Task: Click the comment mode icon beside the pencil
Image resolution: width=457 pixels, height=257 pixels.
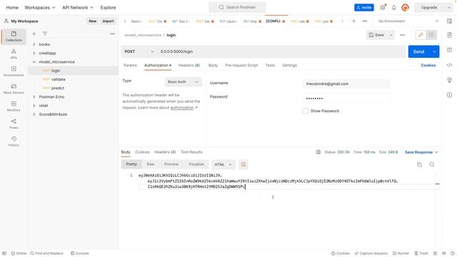Action: pyautogui.click(x=431, y=35)
